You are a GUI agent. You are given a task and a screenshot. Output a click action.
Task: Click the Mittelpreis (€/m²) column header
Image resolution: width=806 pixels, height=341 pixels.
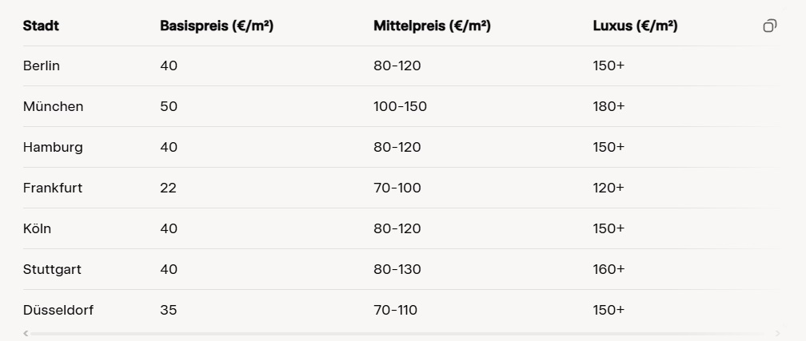pyautogui.click(x=432, y=26)
